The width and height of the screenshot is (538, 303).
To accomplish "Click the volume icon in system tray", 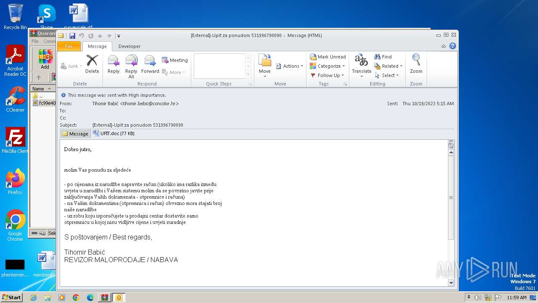I will 478,298.
